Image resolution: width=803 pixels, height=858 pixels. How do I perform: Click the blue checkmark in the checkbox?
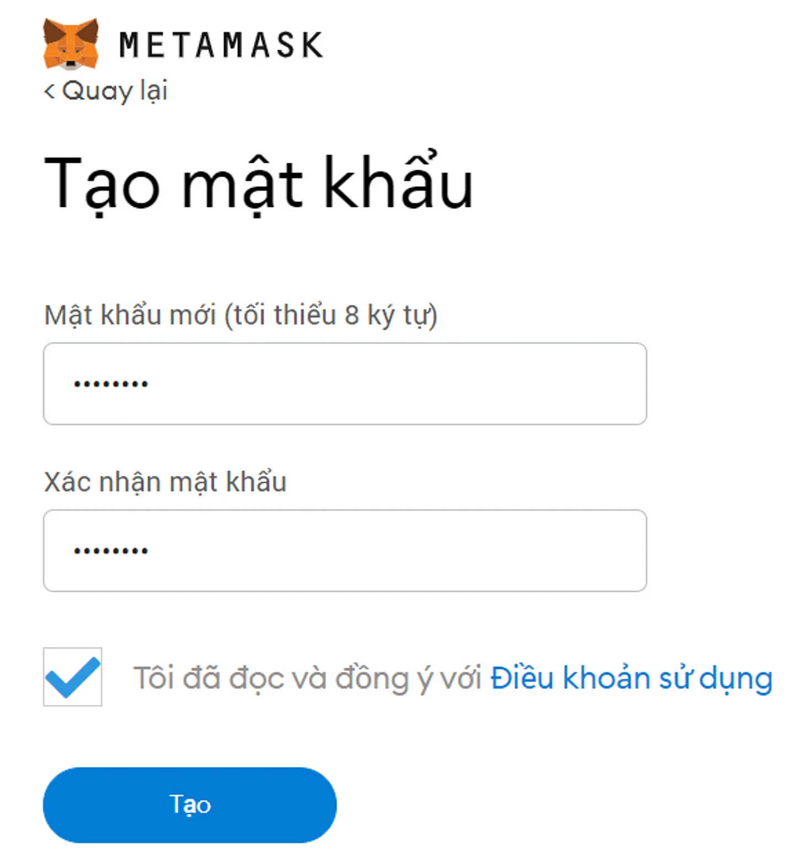tap(73, 677)
